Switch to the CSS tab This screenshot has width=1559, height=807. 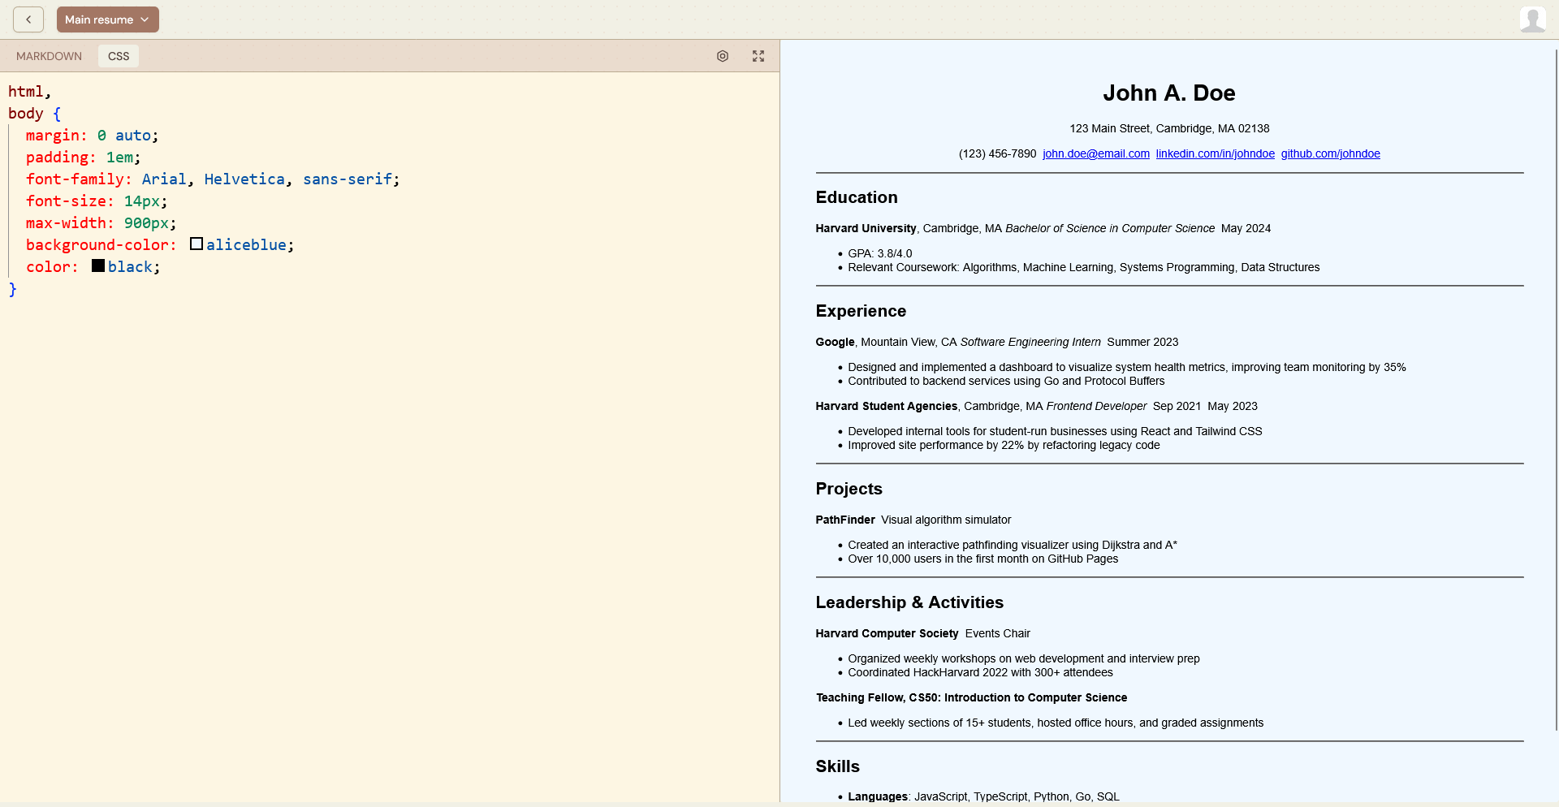tap(118, 56)
